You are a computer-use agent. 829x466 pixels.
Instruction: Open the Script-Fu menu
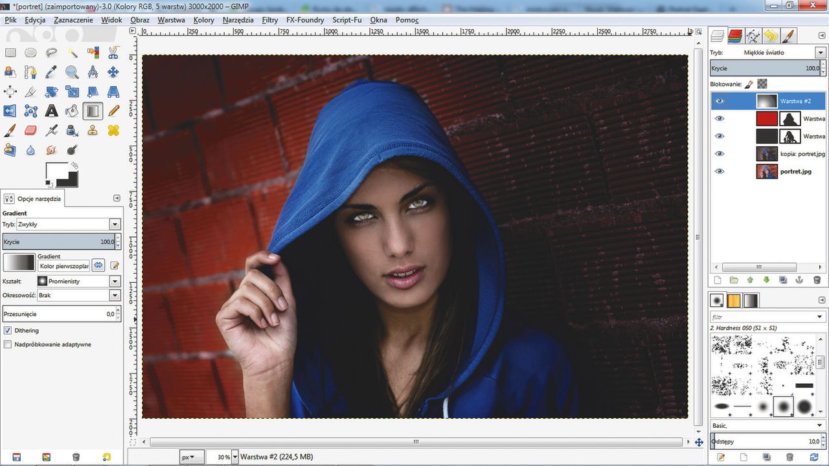347,20
